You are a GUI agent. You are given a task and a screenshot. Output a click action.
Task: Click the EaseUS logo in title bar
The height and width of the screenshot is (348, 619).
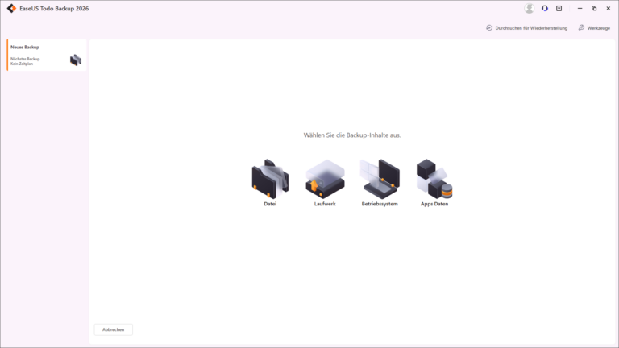tap(11, 8)
